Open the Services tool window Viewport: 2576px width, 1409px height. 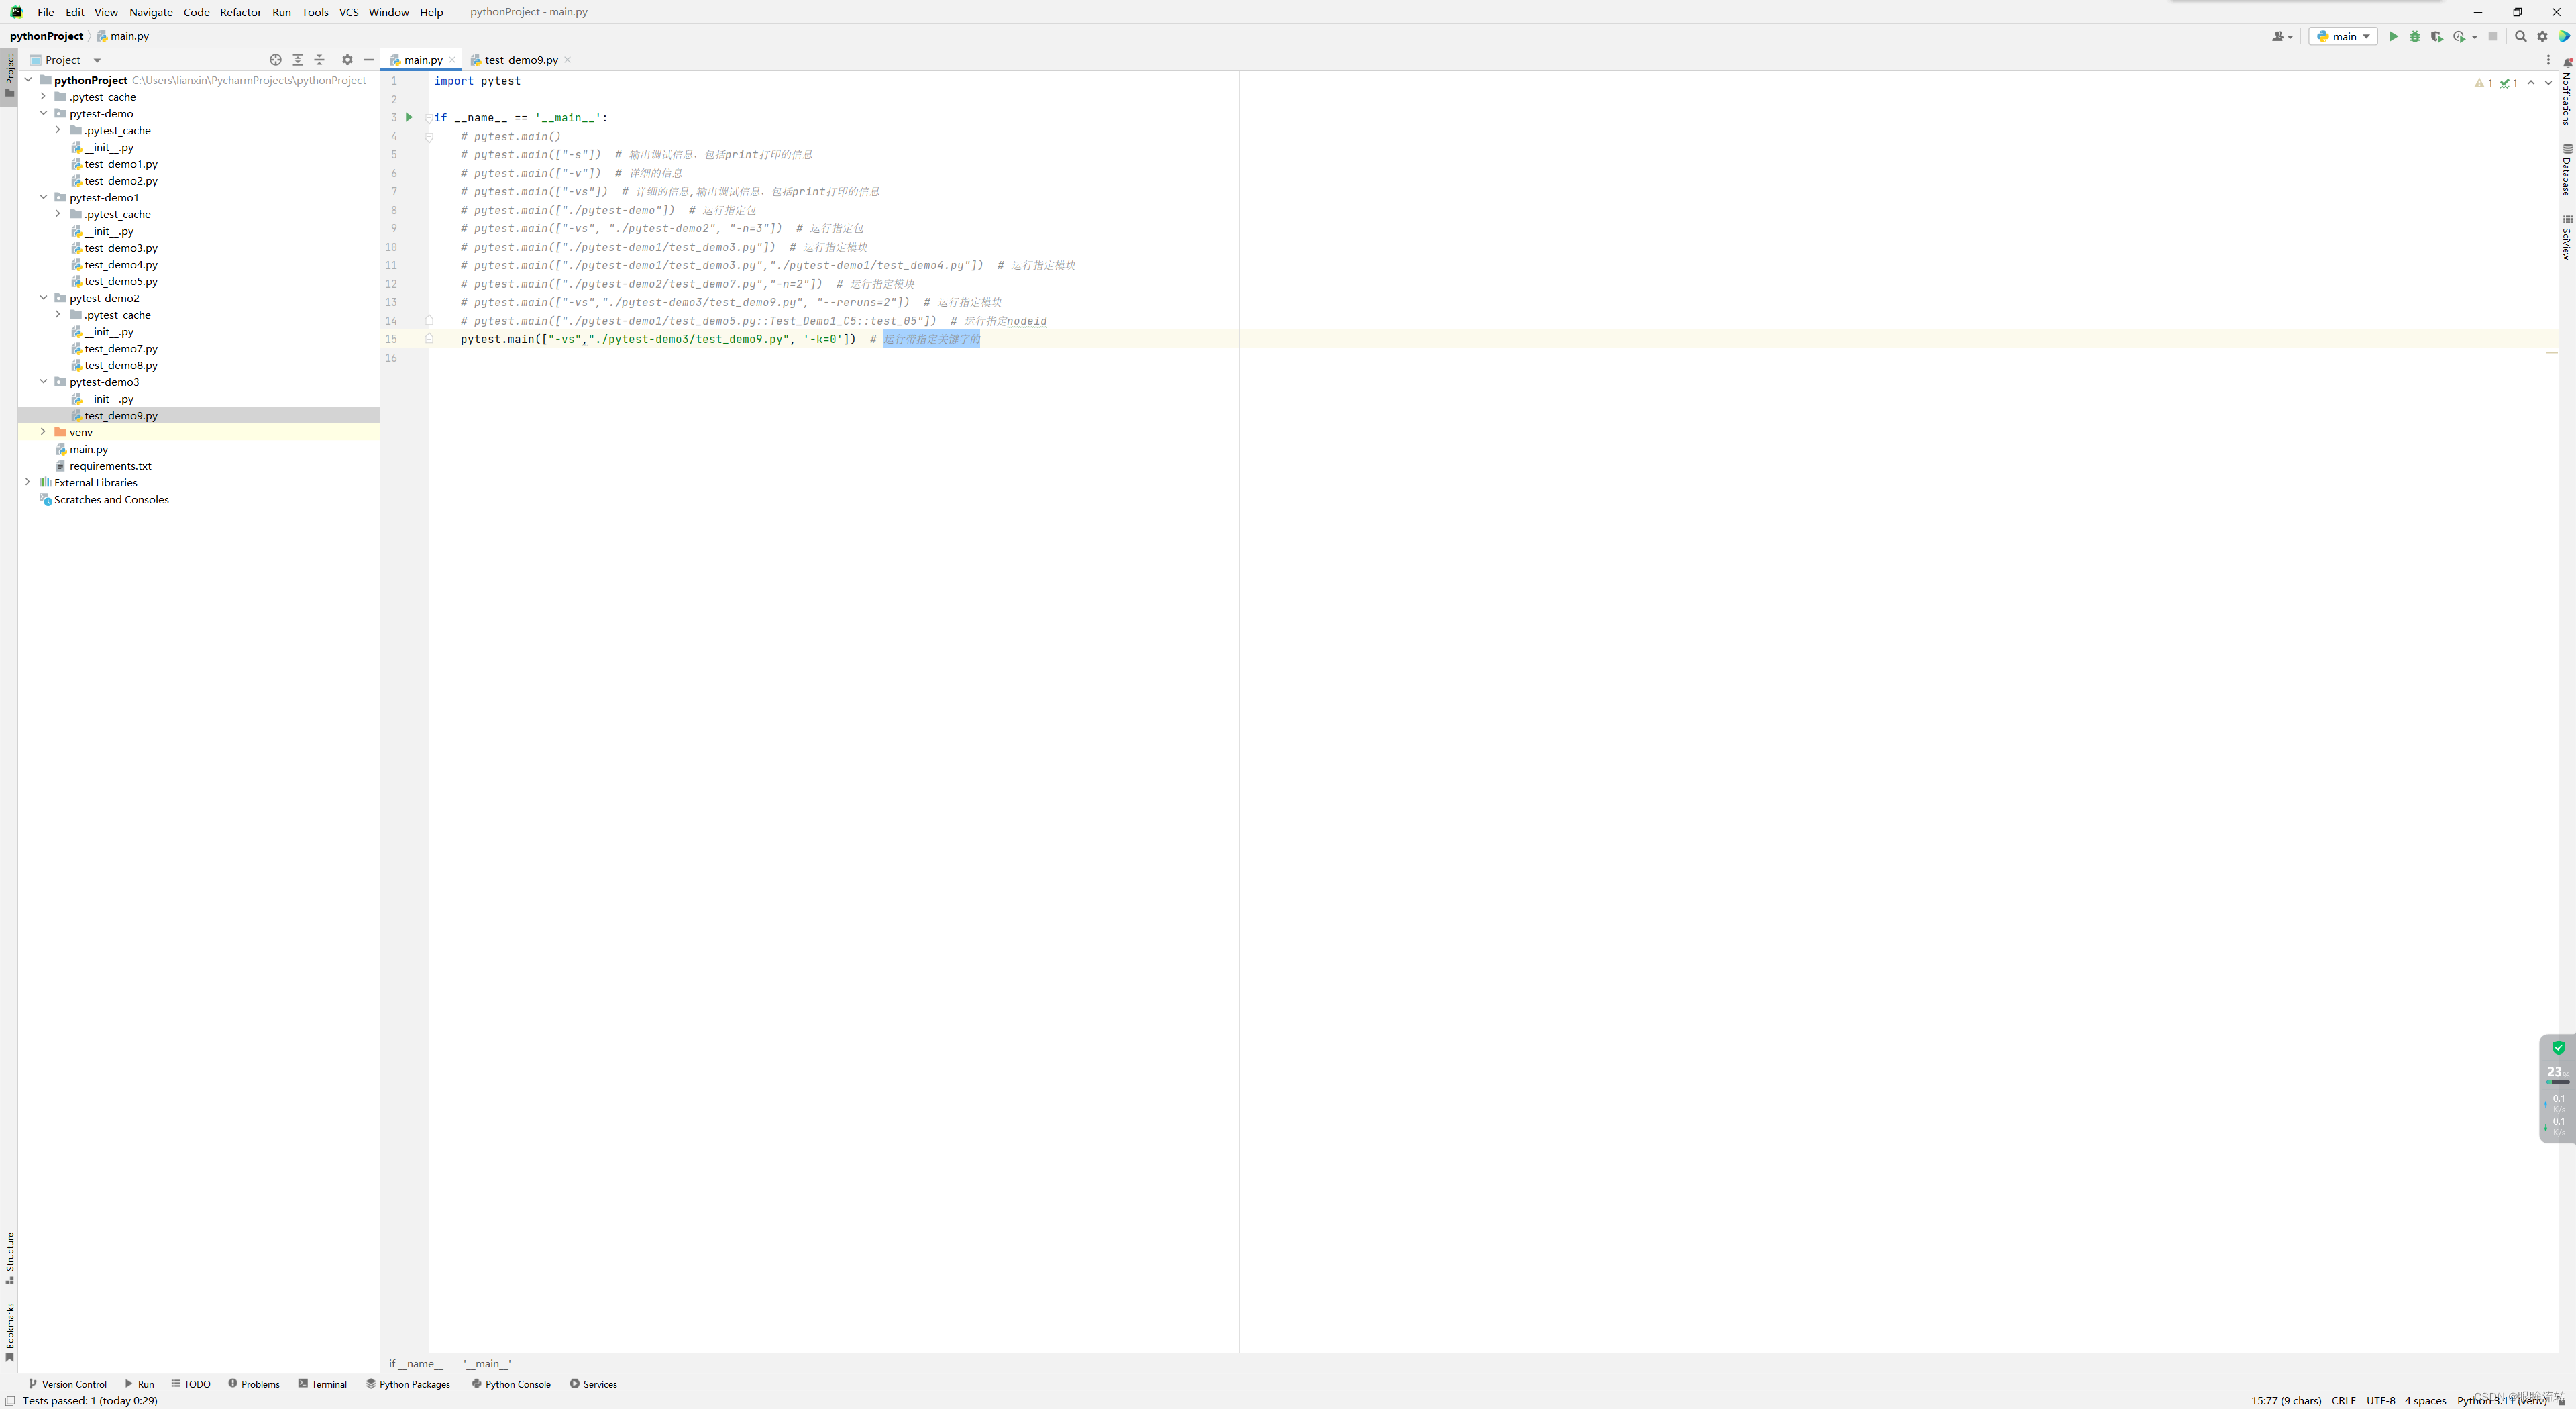pos(593,1384)
